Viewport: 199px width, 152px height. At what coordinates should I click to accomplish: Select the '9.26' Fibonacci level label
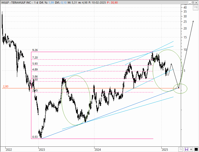point(35,50)
